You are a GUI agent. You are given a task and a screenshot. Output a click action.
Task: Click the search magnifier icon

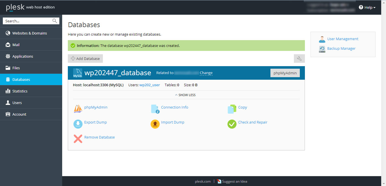coord(55,21)
